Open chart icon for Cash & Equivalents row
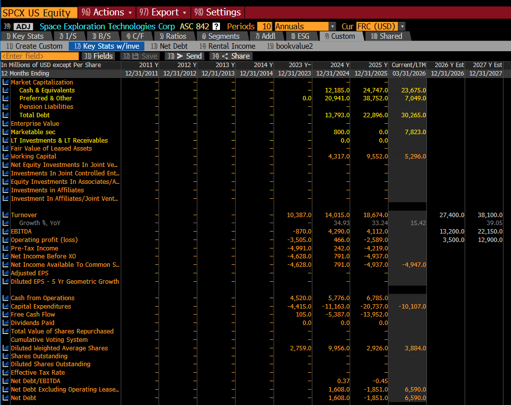The image size is (511, 405). tap(5, 90)
